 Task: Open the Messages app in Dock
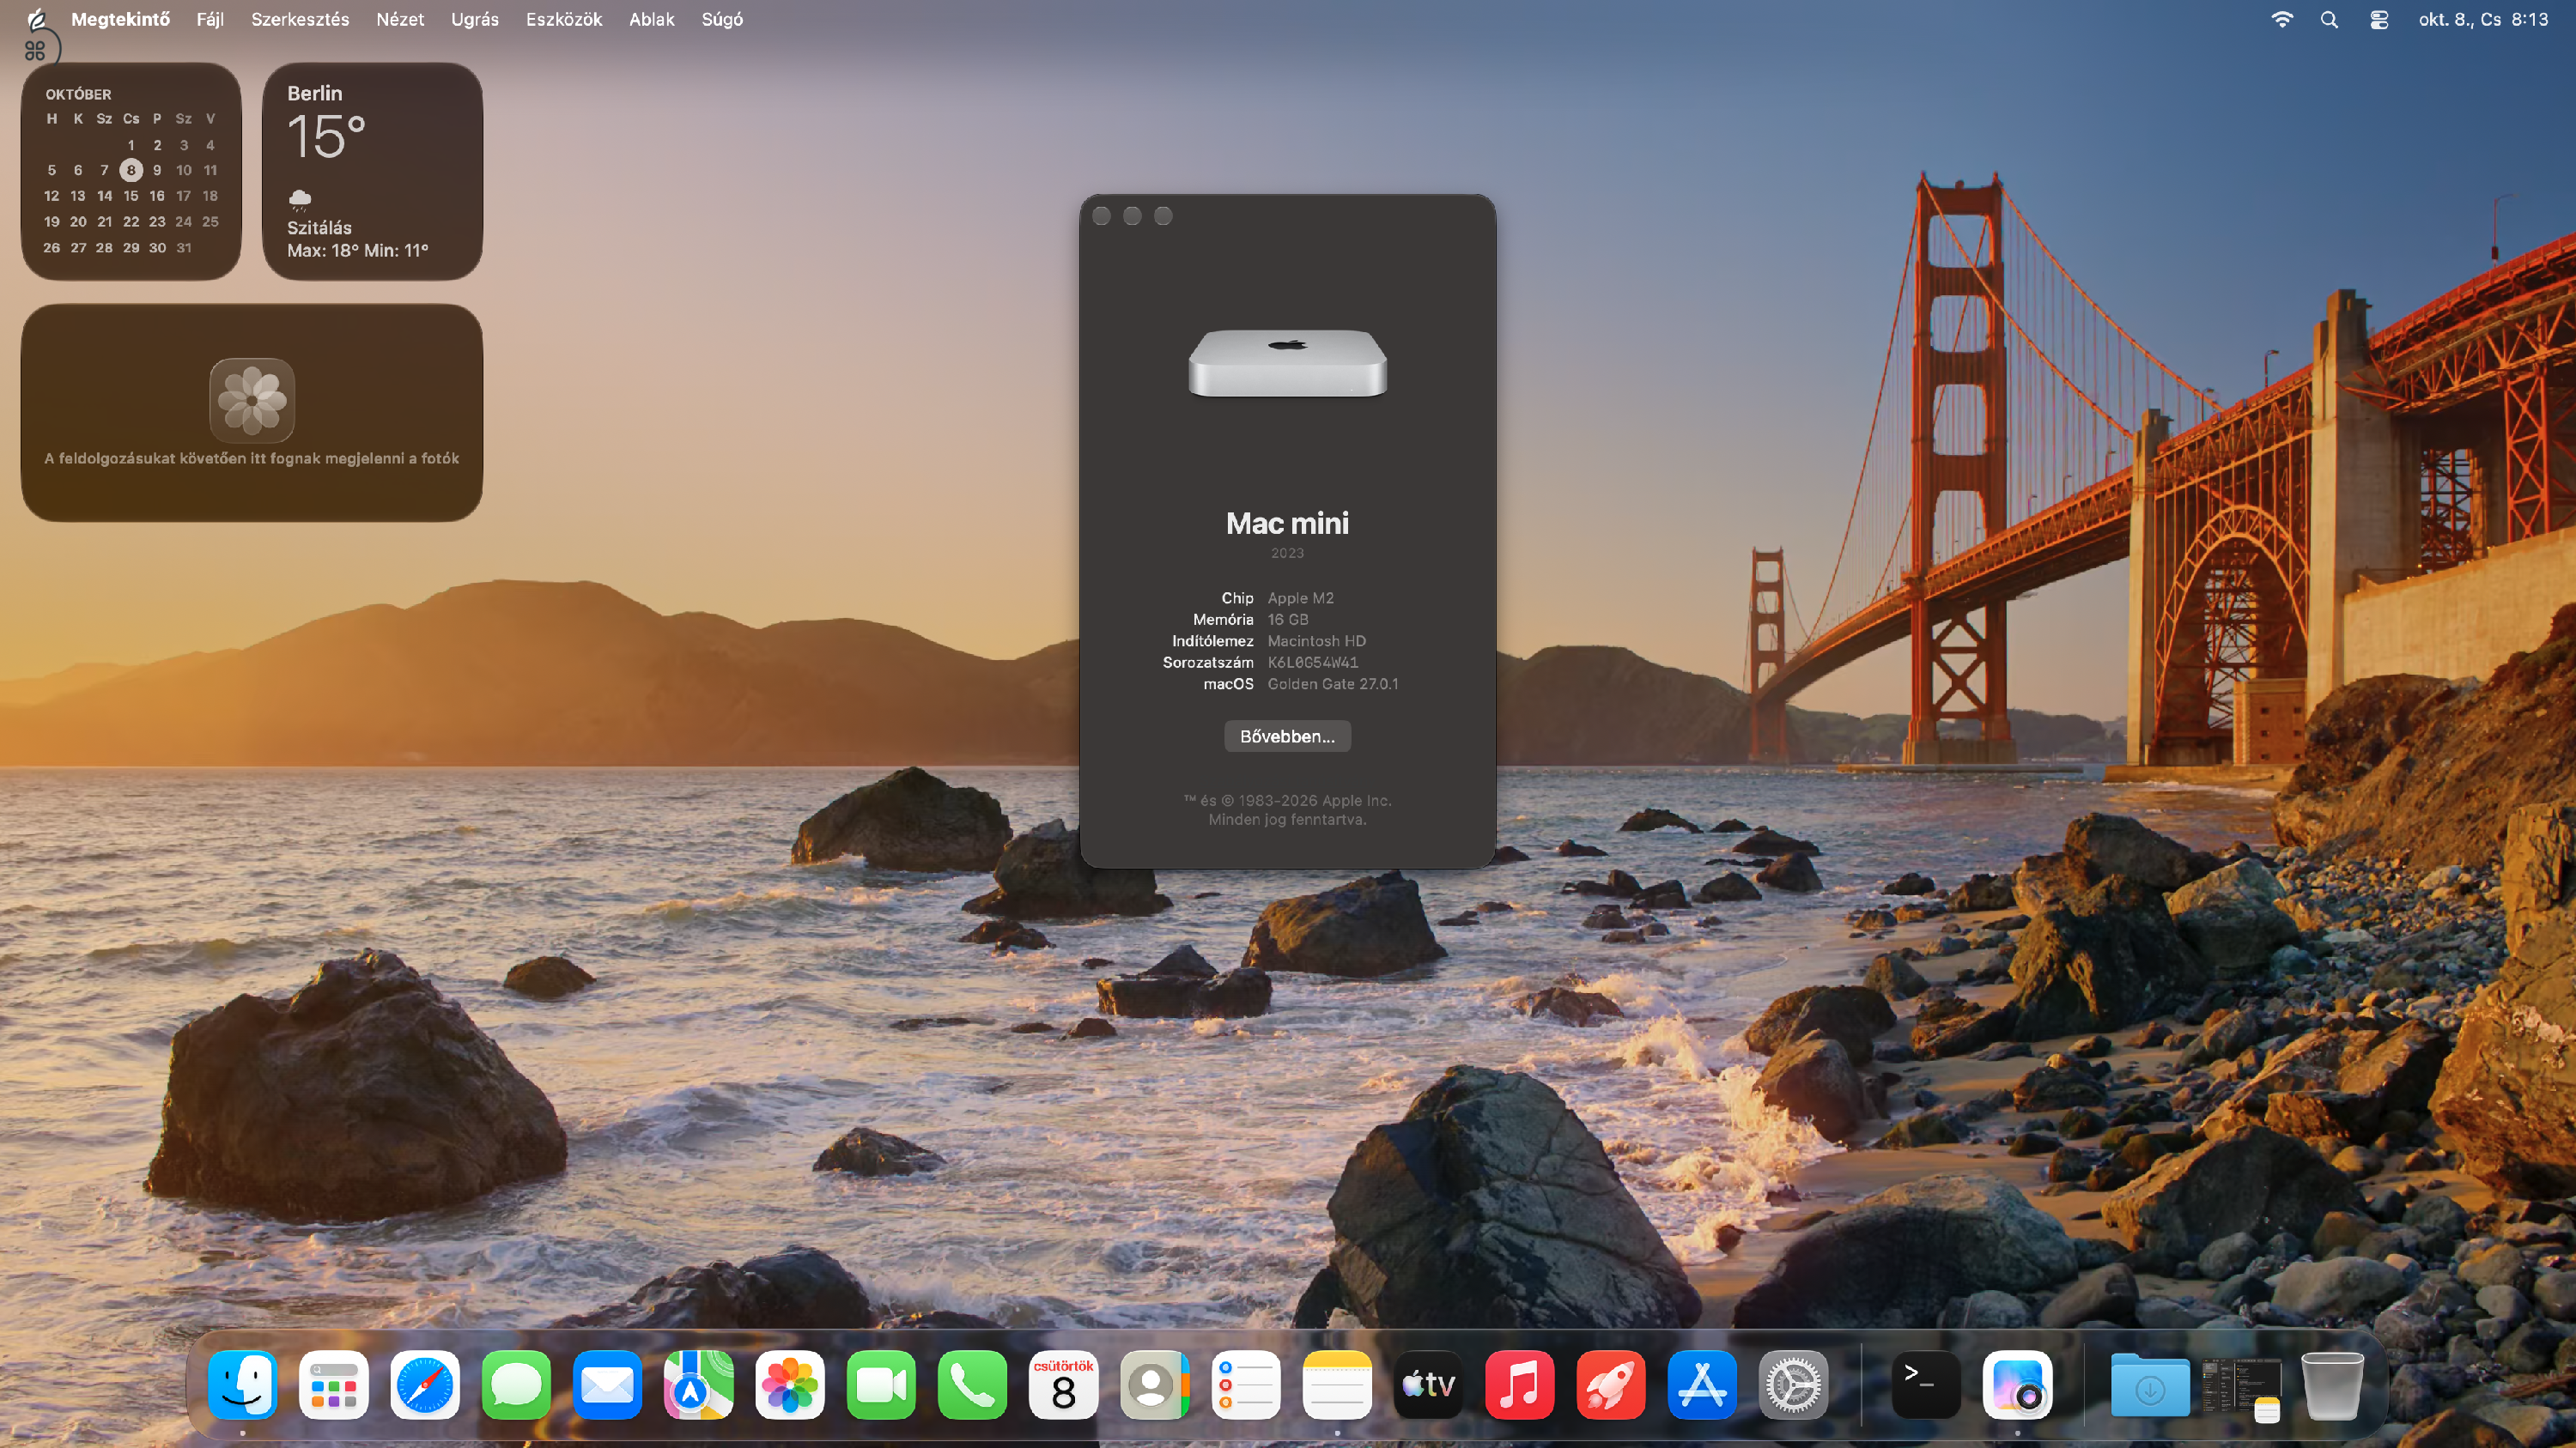click(516, 1385)
